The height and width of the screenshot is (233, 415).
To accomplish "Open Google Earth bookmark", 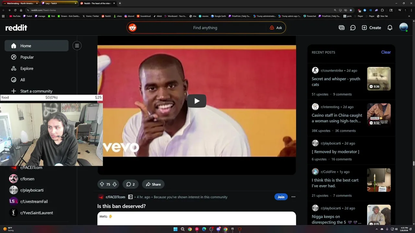I will (218, 16).
